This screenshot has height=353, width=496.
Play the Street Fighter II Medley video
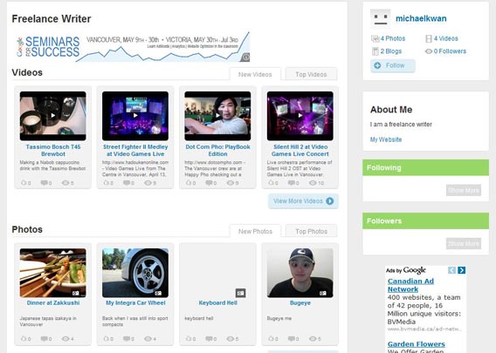point(135,116)
